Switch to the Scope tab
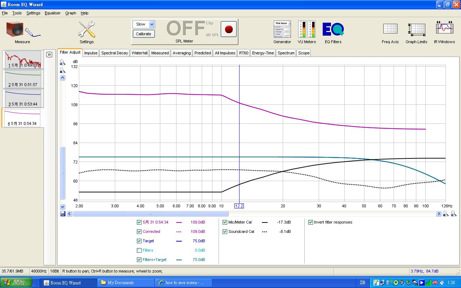Image resolution: width=461 pixels, height=288 pixels. pyautogui.click(x=304, y=53)
